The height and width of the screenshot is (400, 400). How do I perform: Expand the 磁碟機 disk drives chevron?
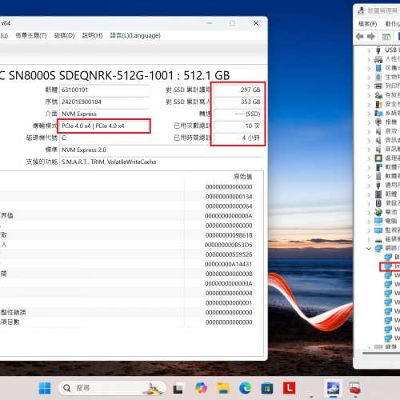(x=369, y=239)
